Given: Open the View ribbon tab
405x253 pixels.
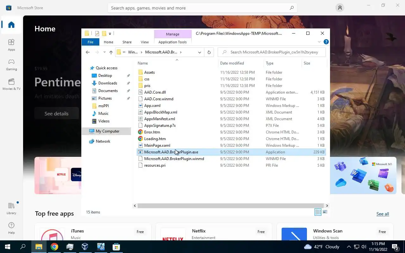Looking at the screenshot, I should pos(145,42).
